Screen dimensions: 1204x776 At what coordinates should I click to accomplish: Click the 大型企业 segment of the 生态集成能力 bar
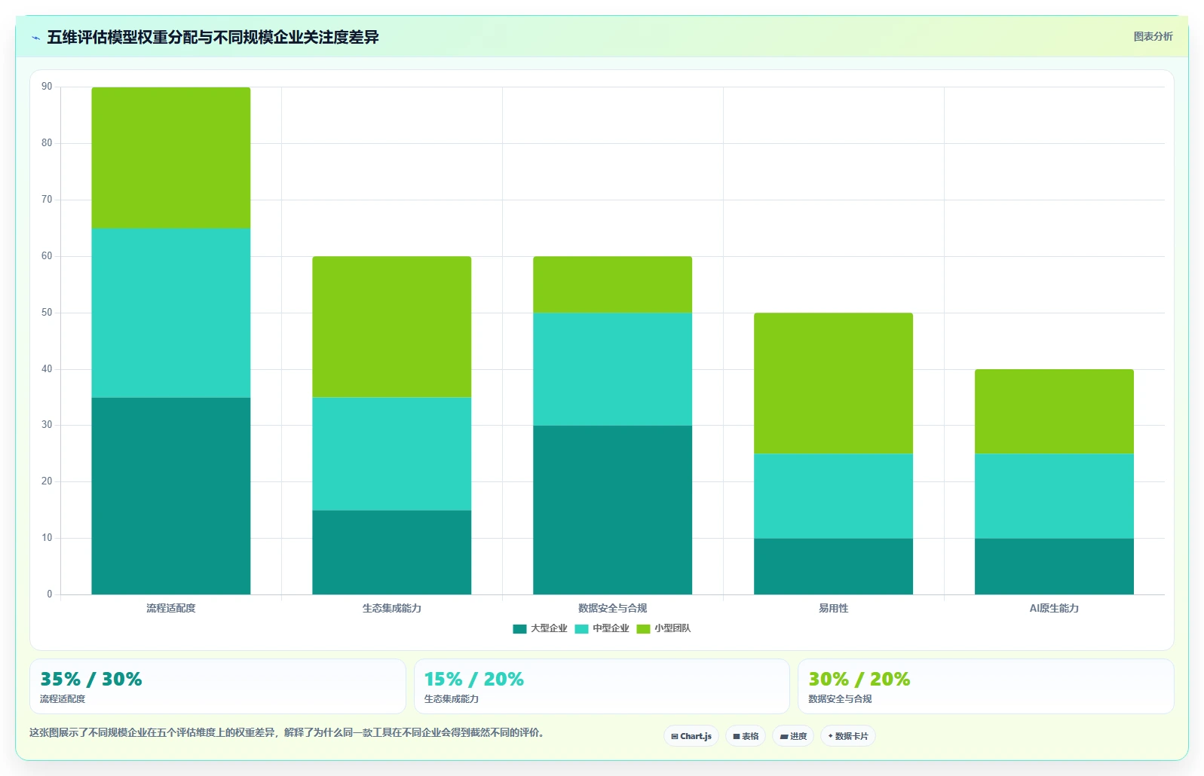pyautogui.click(x=392, y=552)
